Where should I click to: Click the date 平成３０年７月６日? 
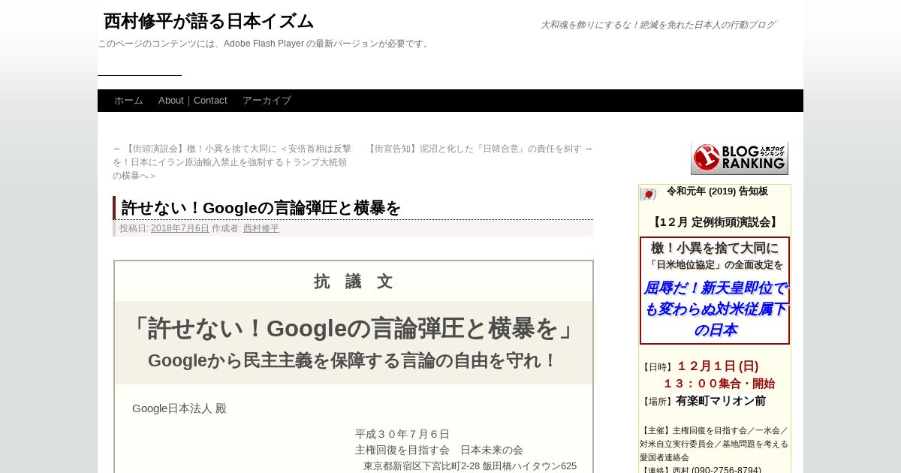click(402, 434)
